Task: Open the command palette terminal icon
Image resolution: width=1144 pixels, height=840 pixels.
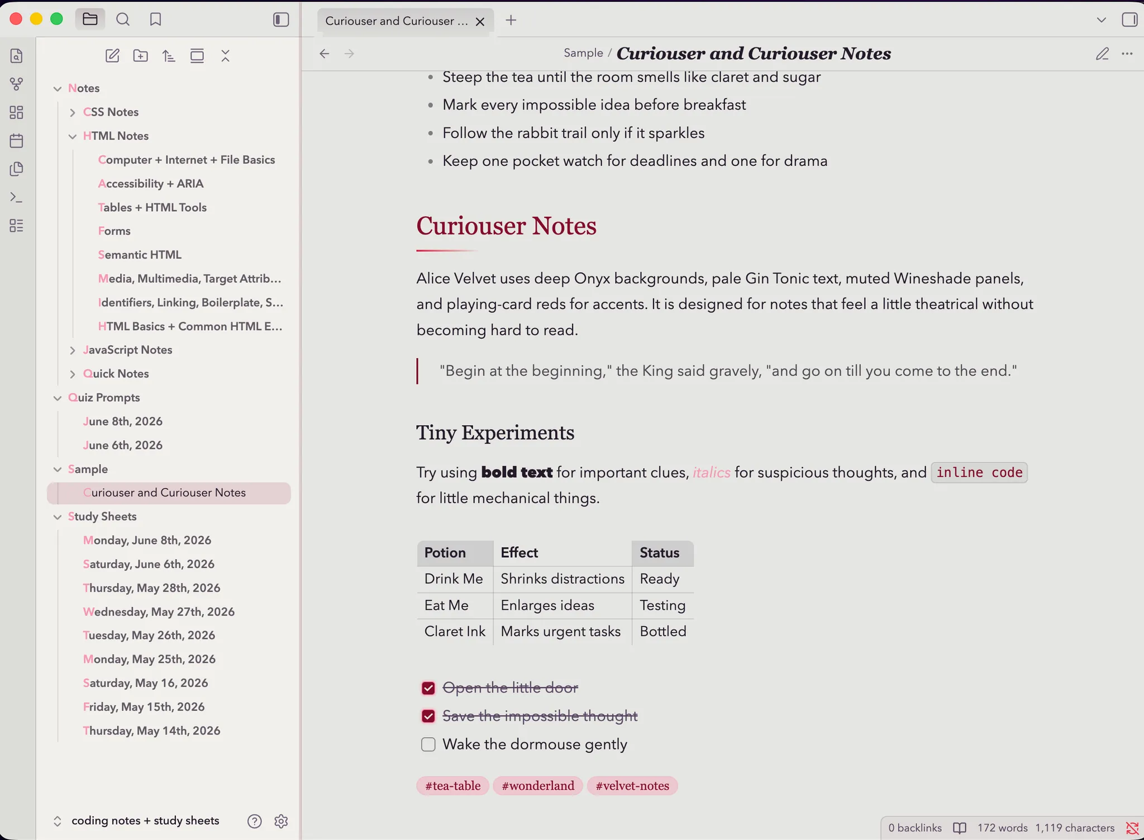Action: pyautogui.click(x=17, y=197)
